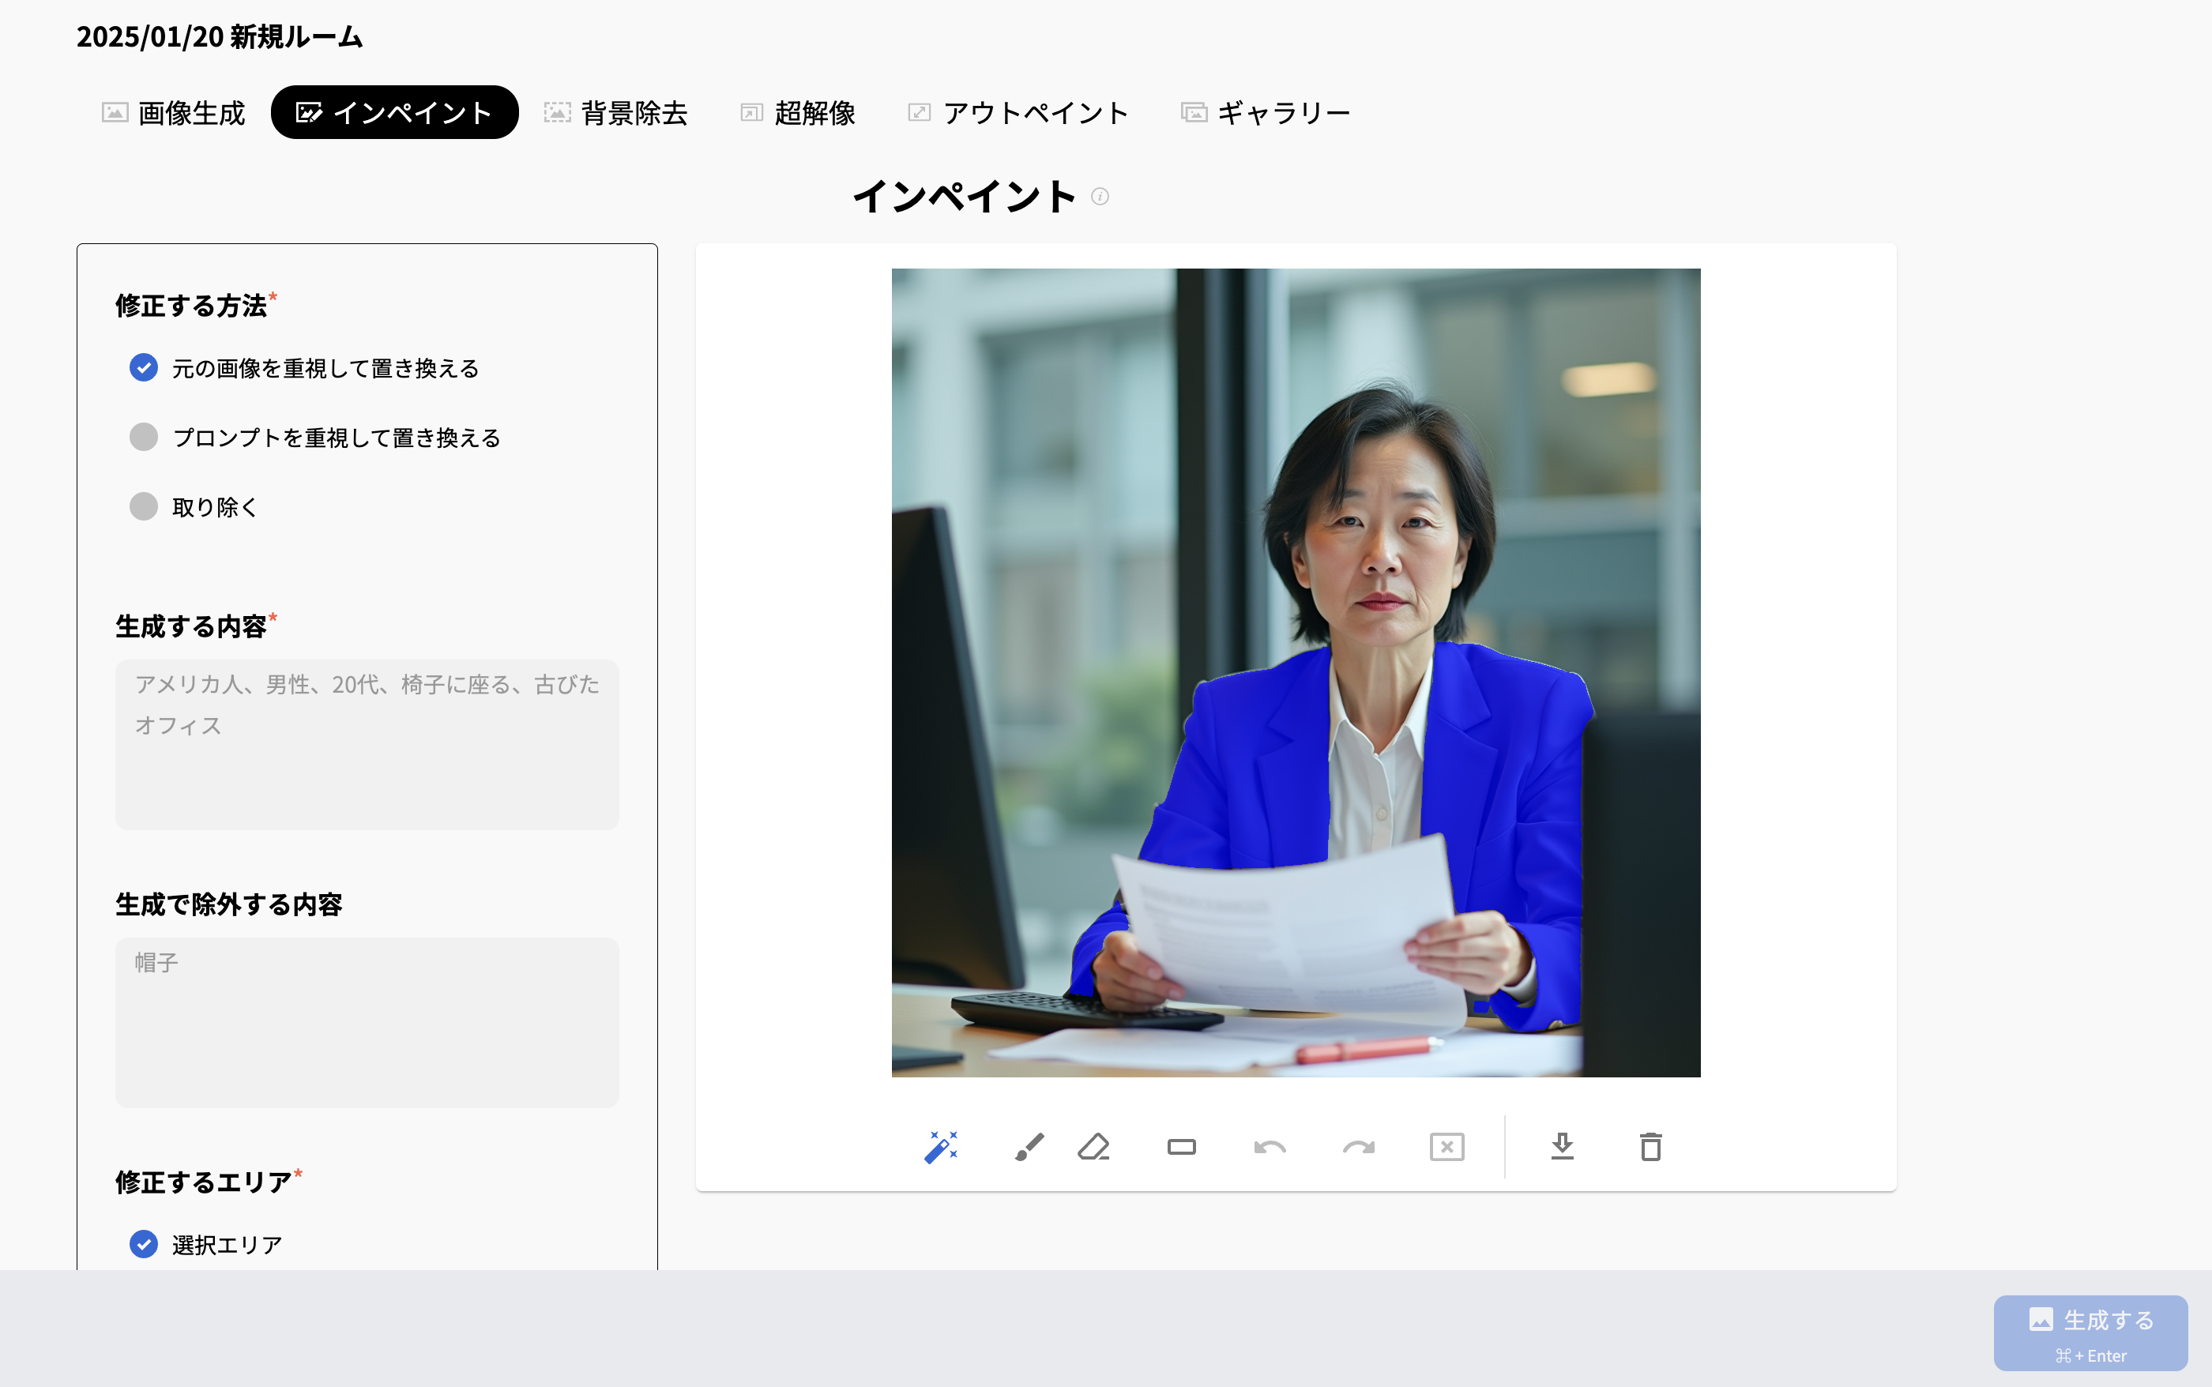Click the undo arrow icon
This screenshot has height=1387, width=2212.
click(1270, 1147)
